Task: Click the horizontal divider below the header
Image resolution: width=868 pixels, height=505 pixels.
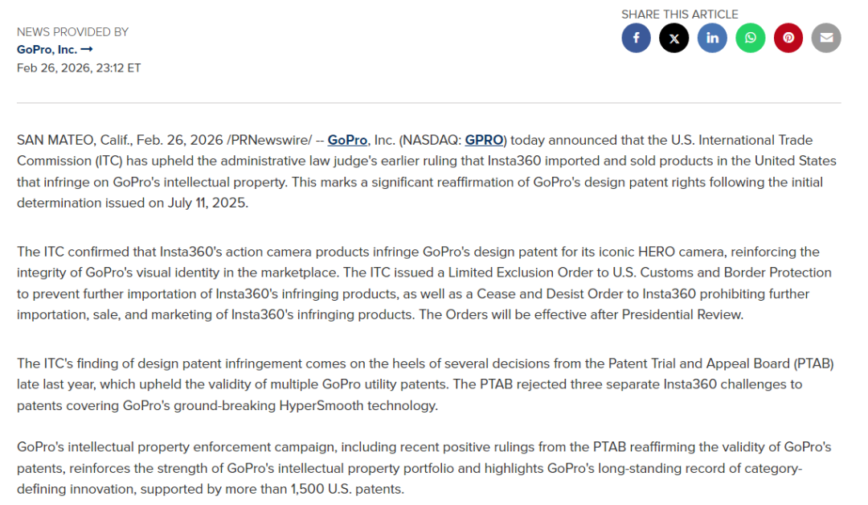Action: pos(428,103)
